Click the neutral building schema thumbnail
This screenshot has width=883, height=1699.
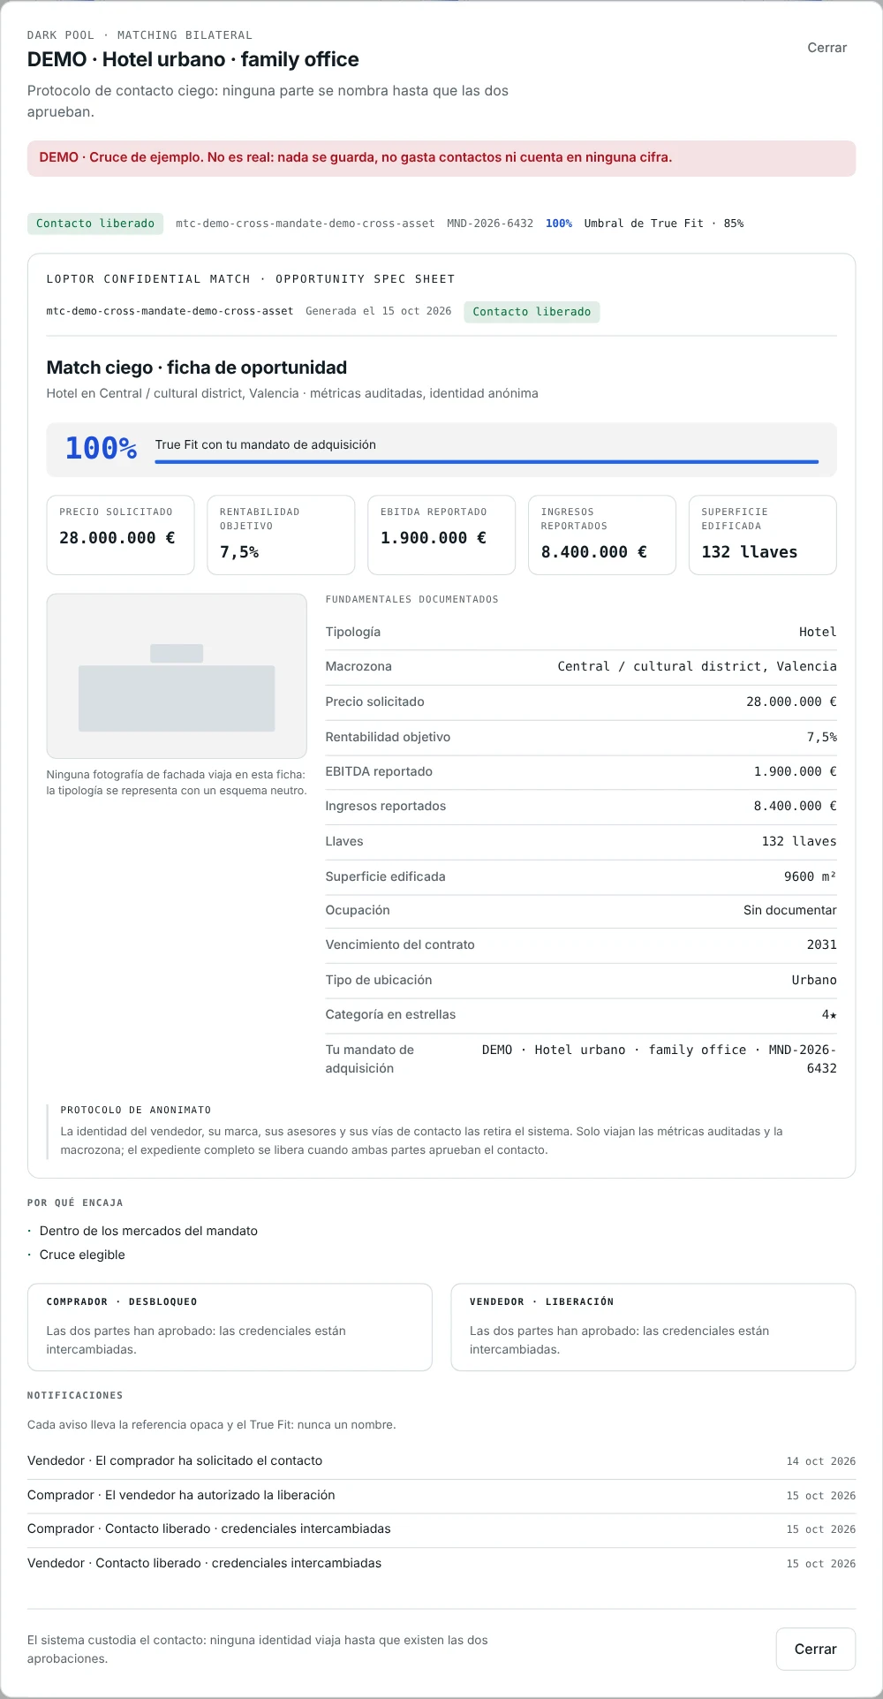coord(177,676)
